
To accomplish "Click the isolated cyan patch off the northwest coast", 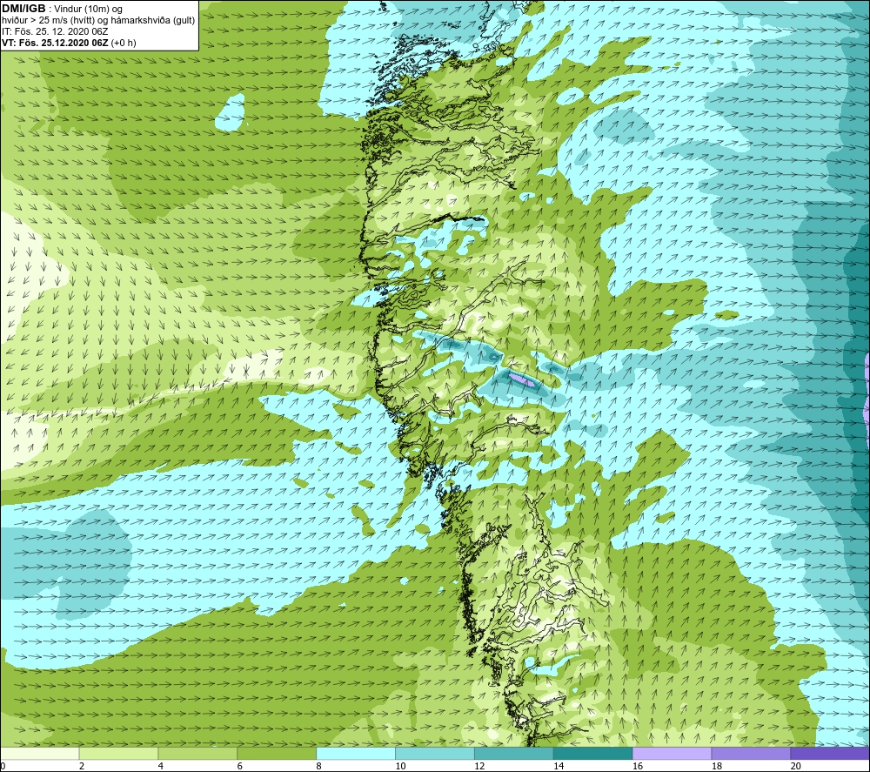I will (x=231, y=112).
